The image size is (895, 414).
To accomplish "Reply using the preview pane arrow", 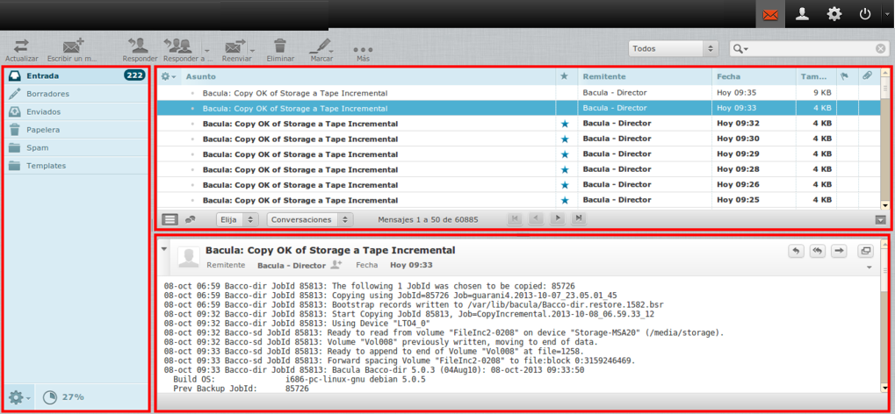I will (x=796, y=252).
